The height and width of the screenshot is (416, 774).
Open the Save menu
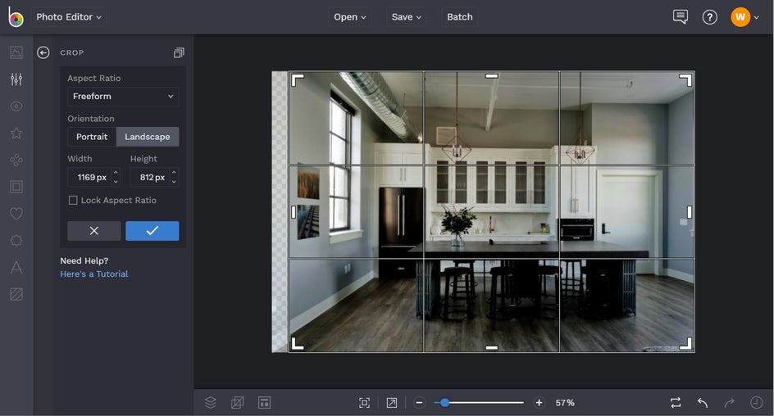(406, 17)
